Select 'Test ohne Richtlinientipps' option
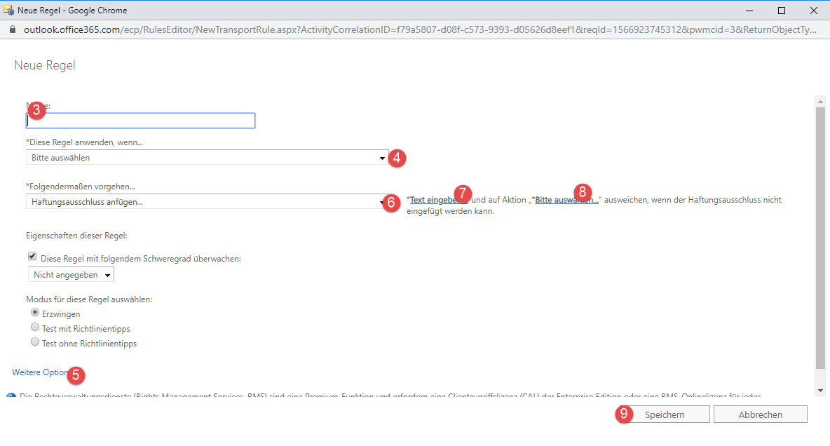The width and height of the screenshot is (830, 446). [x=35, y=342]
